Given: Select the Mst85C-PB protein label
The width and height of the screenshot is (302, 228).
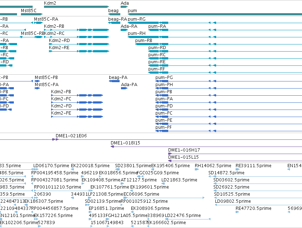Looking at the screenshot, I should [x=46, y=78].
